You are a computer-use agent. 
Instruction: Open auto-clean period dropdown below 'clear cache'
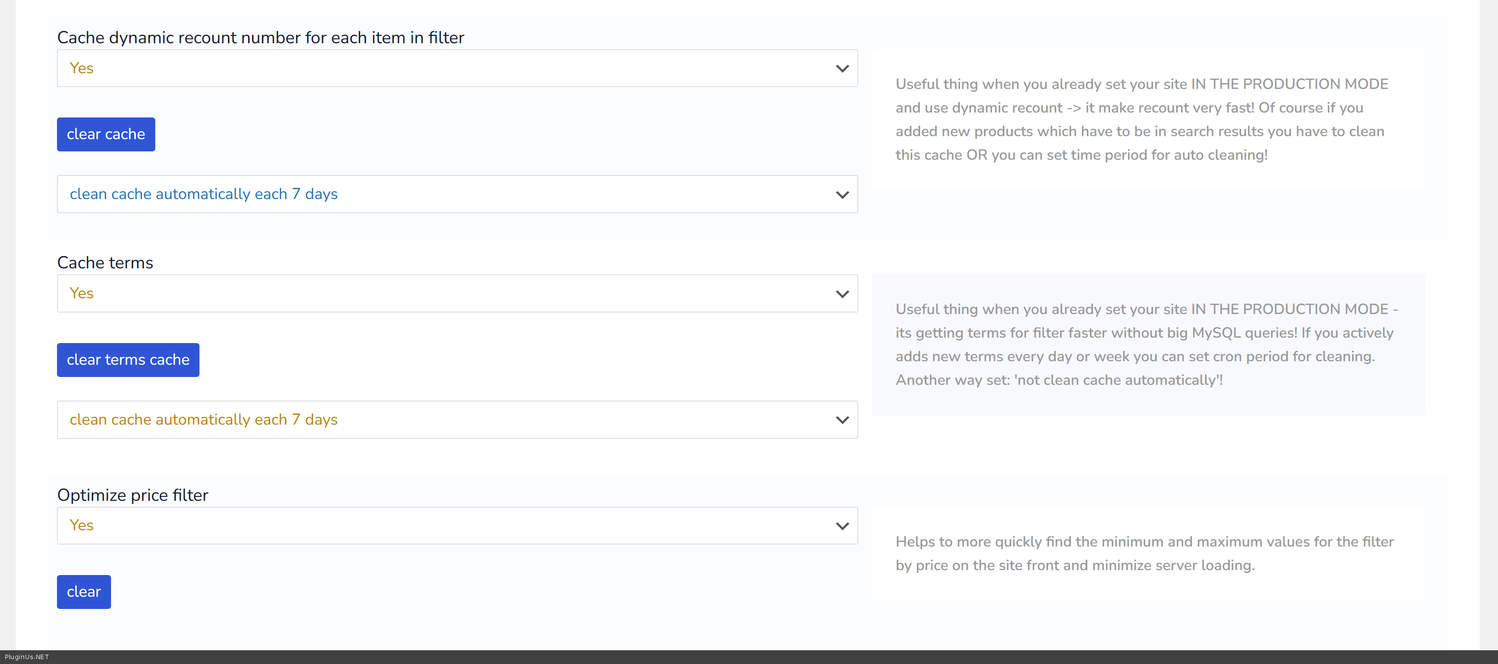click(x=457, y=194)
